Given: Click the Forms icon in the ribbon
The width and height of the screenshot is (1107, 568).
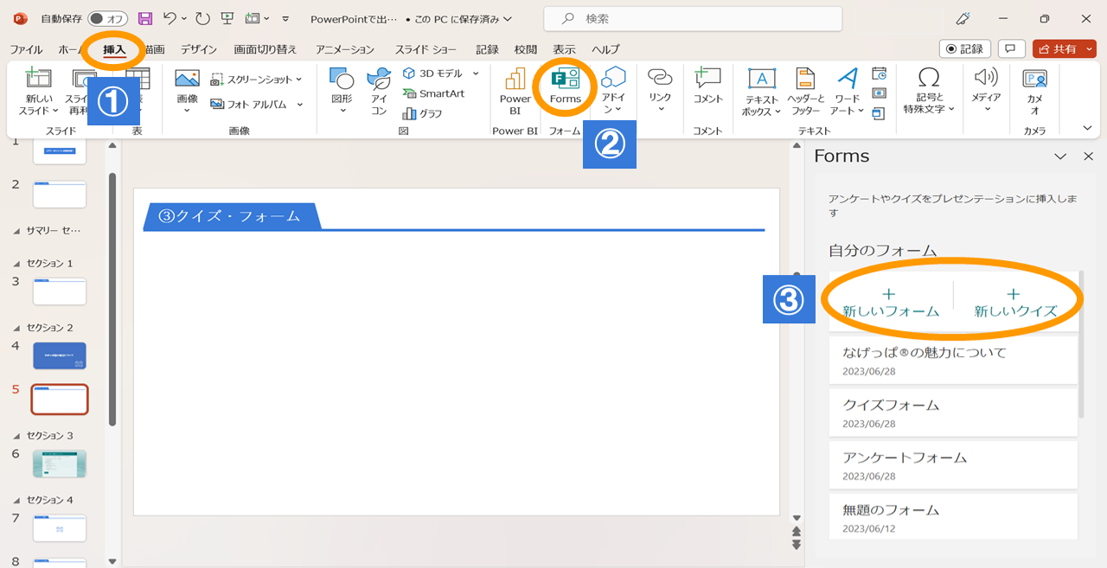Looking at the screenshot, I should click(565, 79).
